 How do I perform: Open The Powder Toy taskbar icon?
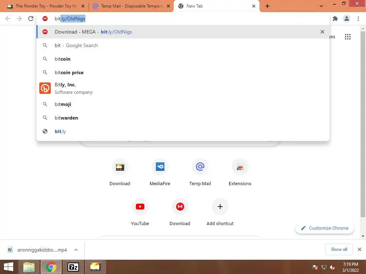tap(95, 267)
